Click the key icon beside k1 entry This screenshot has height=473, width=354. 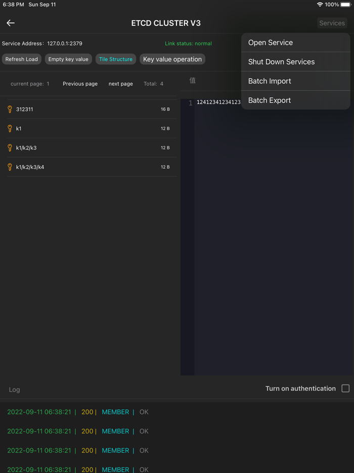click(x=10, y=129)
